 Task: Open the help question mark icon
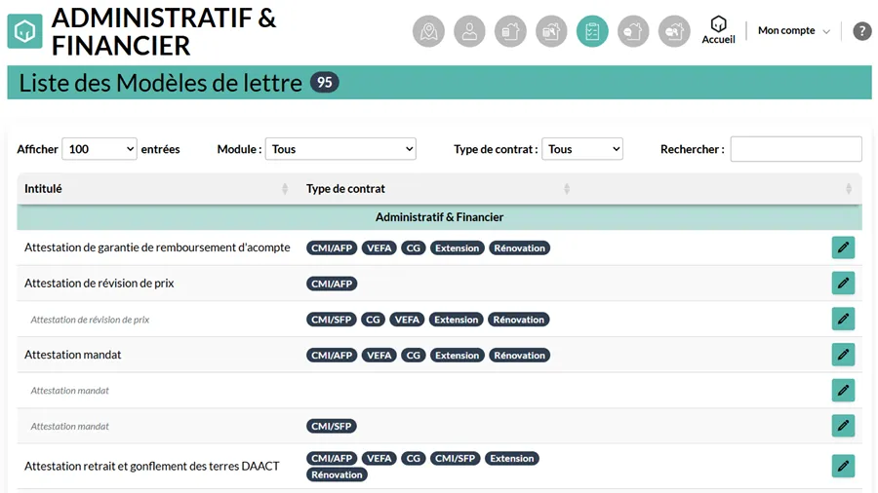click(x=861, y=31)
